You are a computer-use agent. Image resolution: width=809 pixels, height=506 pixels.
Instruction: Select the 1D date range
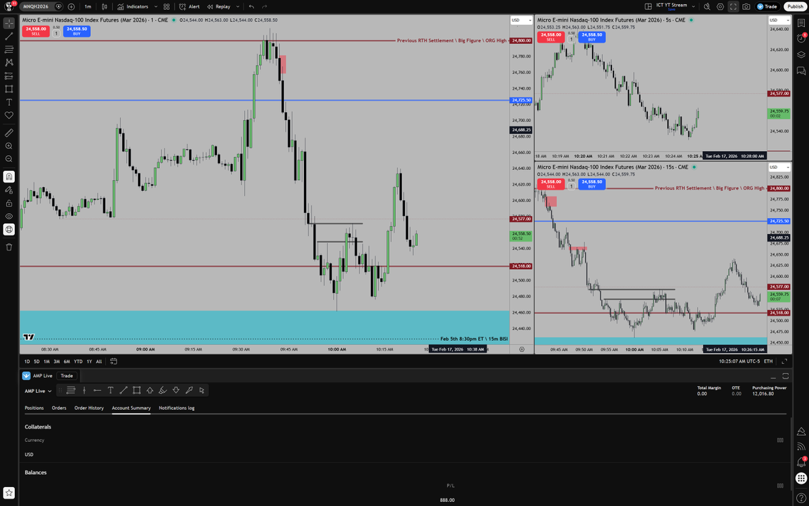pyautogui.click(x=27, y=362)
